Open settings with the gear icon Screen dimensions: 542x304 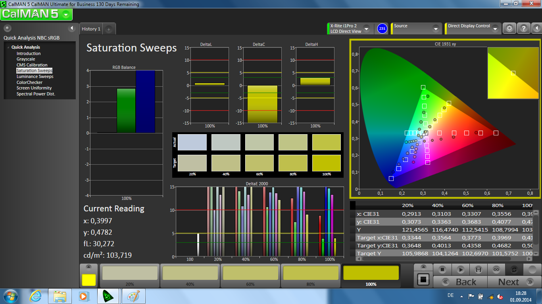(x=509, y=28)
